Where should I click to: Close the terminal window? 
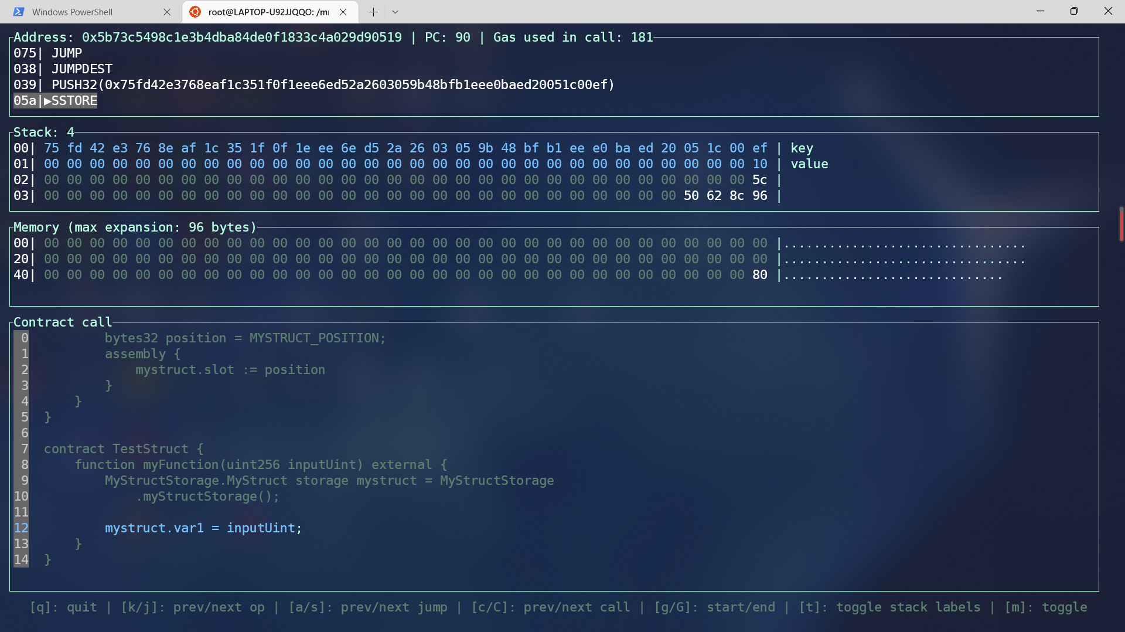[x=1108, y=11]
